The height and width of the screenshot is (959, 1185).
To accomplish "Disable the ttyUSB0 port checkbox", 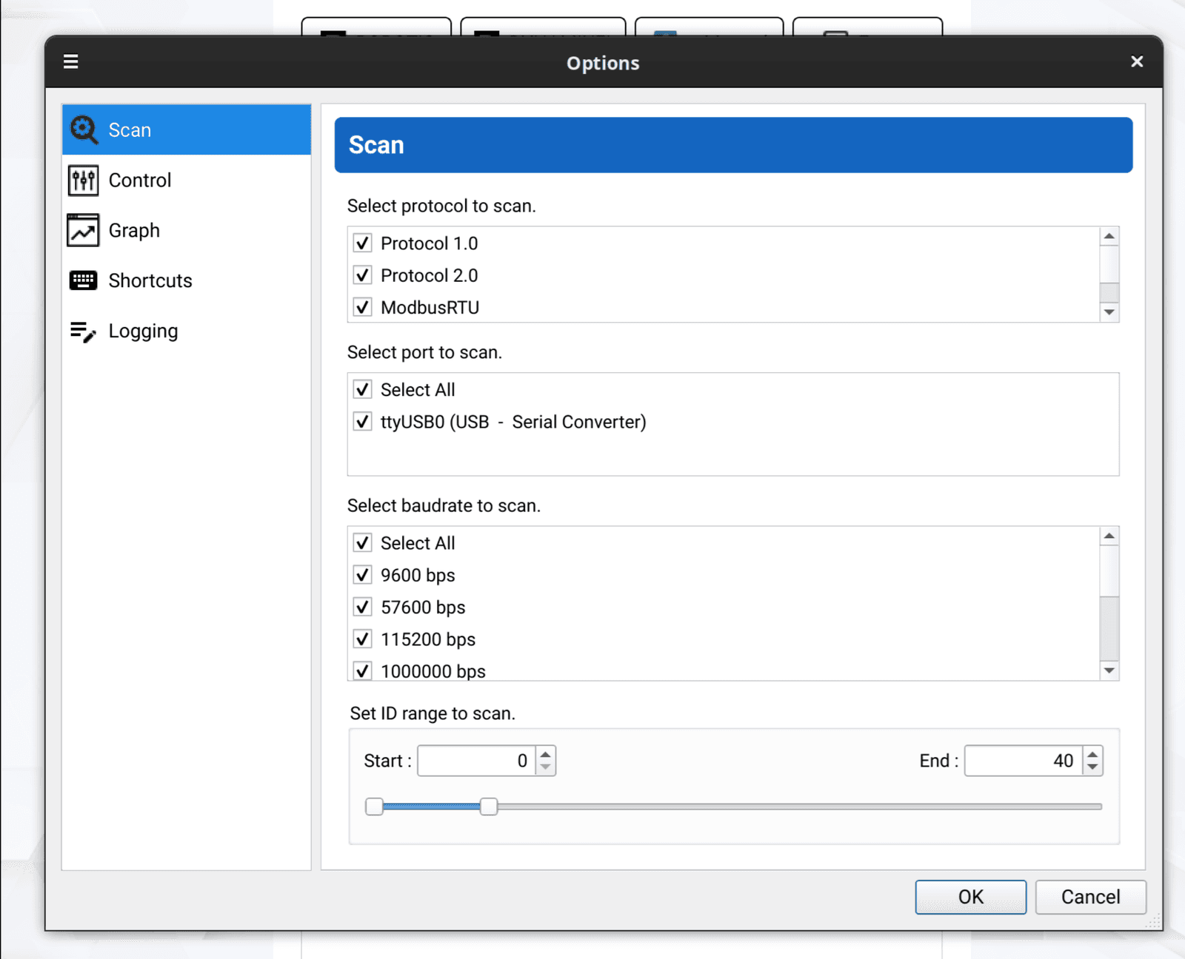I will 362,422.
